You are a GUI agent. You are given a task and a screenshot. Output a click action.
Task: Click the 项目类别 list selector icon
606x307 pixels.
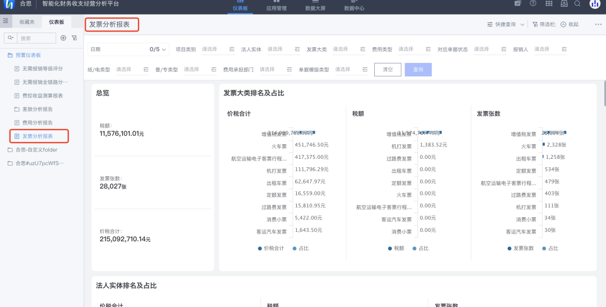[232, 49]
